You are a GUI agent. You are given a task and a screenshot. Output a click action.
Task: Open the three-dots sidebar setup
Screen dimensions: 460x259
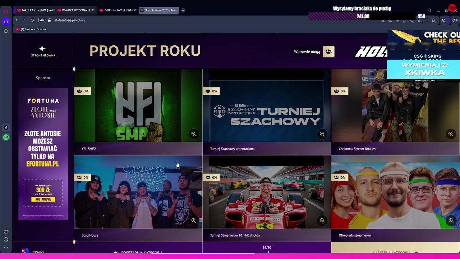pos(6,247)
